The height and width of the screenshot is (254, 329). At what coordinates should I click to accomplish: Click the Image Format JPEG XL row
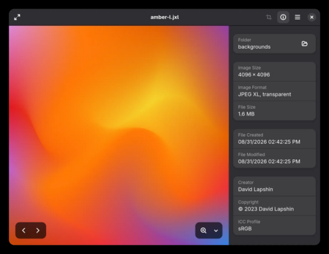pyautogui.click(x=275, y=91)
